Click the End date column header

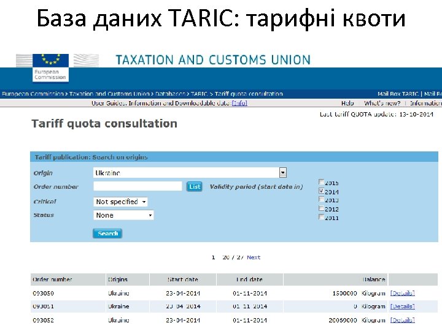click(249, 280)
